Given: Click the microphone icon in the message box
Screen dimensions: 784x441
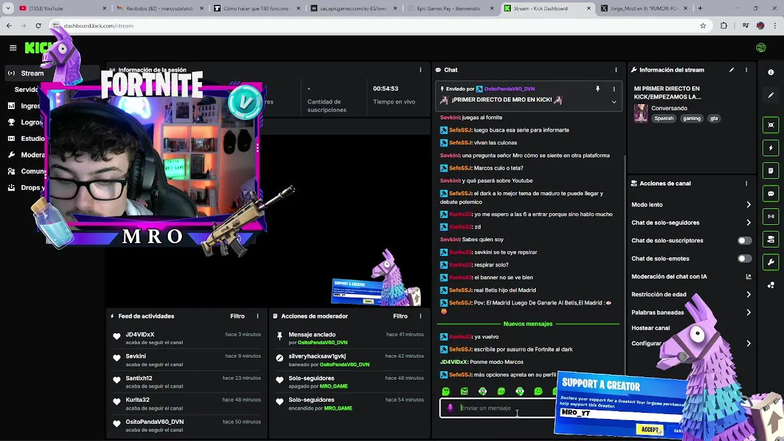Looking at the screenshot, I should (450, 408).
